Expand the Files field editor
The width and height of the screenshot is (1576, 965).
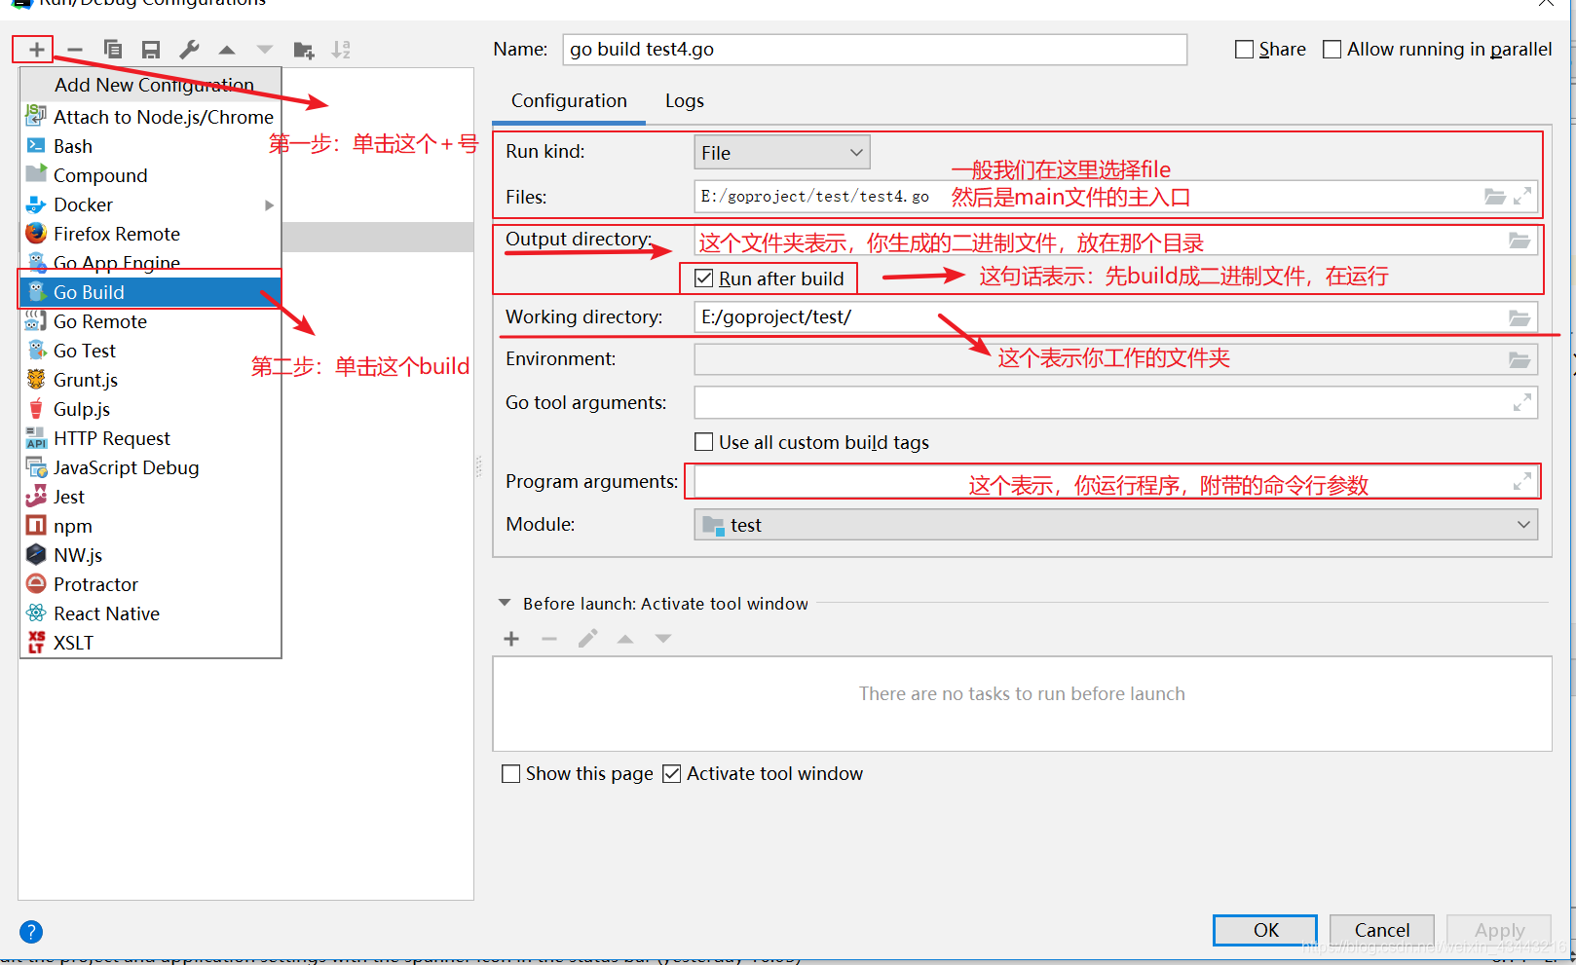(1522, 197)
